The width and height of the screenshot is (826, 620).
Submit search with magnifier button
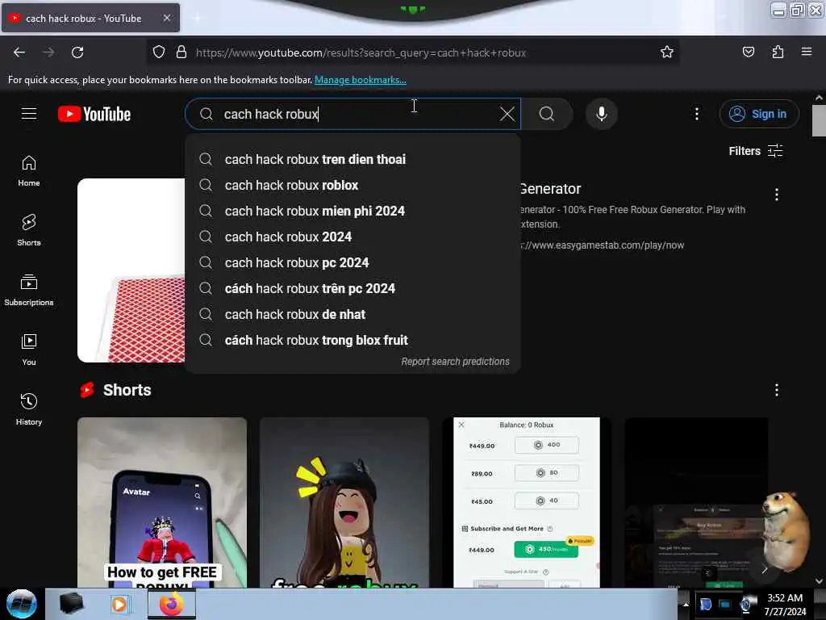click(x=547, y=114)
